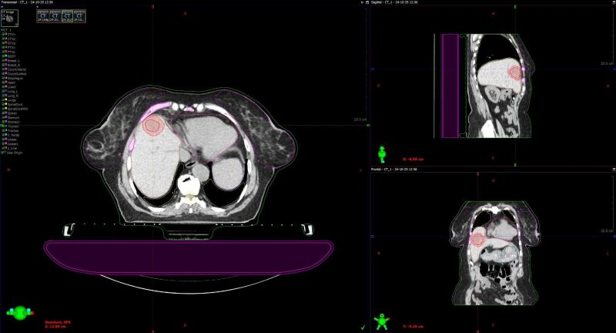The height and width of the screenshot is (333, 616).
Task: Click the red target contour in transversal image
Action: click(152, 126)
